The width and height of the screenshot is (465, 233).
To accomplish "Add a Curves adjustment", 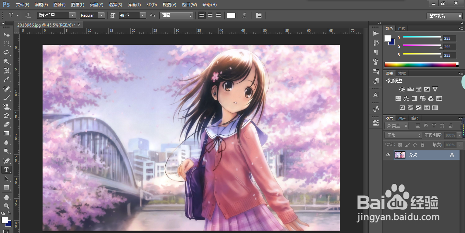I will (x=419, y=89).
